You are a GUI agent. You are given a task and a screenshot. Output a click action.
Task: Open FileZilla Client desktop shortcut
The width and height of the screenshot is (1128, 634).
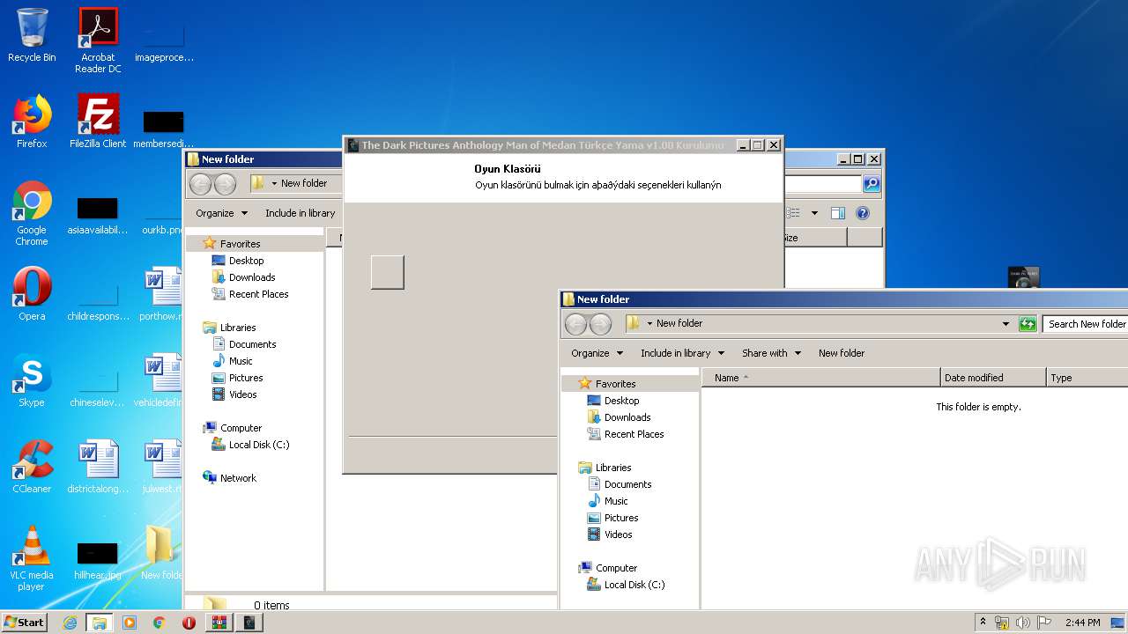click(x=98, y=122)
